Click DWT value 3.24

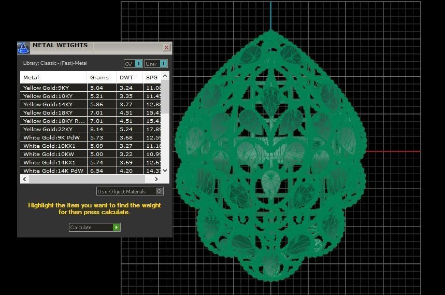coord(126,88)
